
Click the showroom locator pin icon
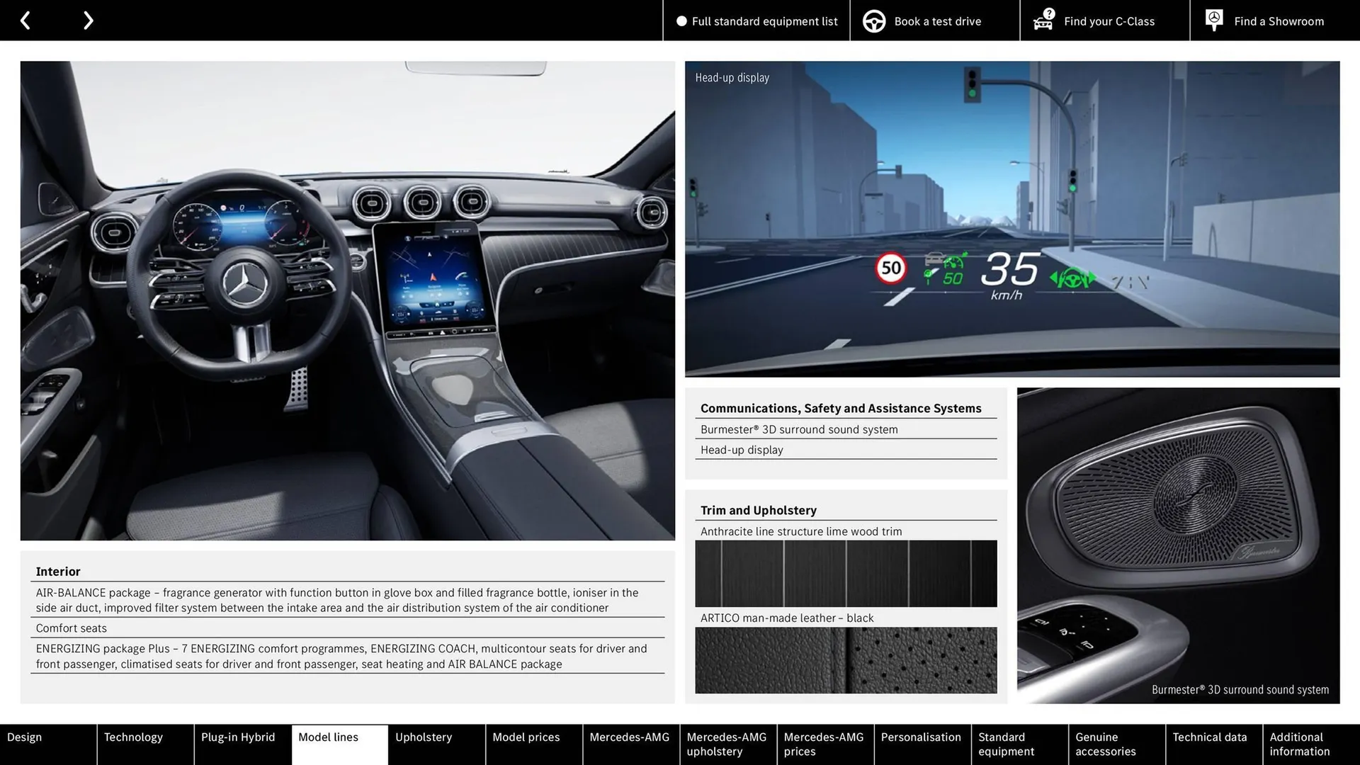pyautogui.click(x=1213, y=20)
